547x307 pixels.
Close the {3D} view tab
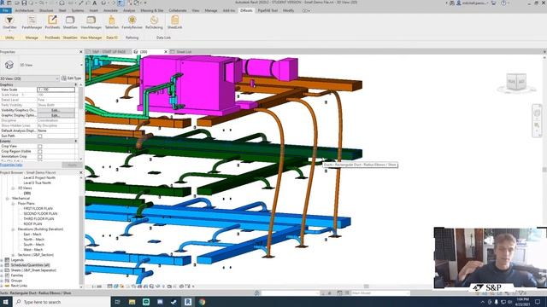coord(166,52)
